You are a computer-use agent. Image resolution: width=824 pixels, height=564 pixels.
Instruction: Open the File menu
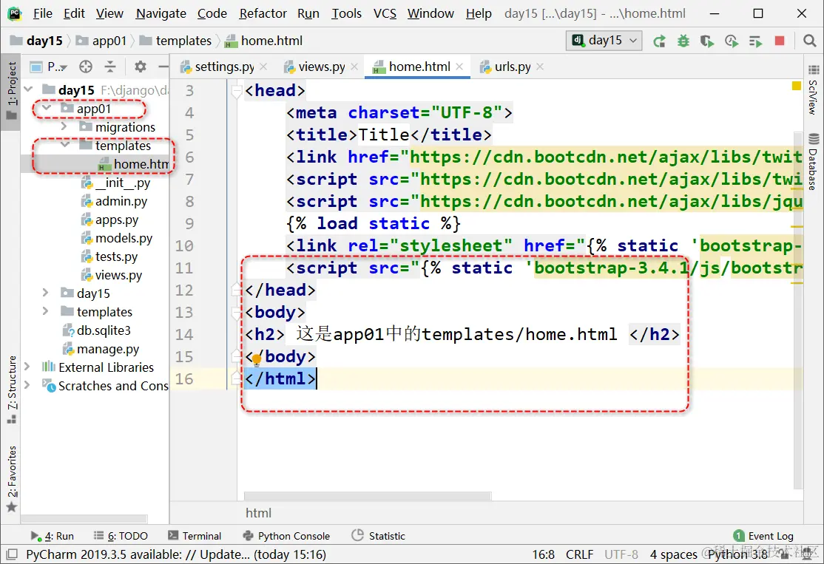[43, 13]
